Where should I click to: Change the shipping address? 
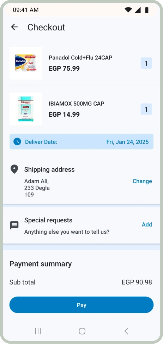142,181
